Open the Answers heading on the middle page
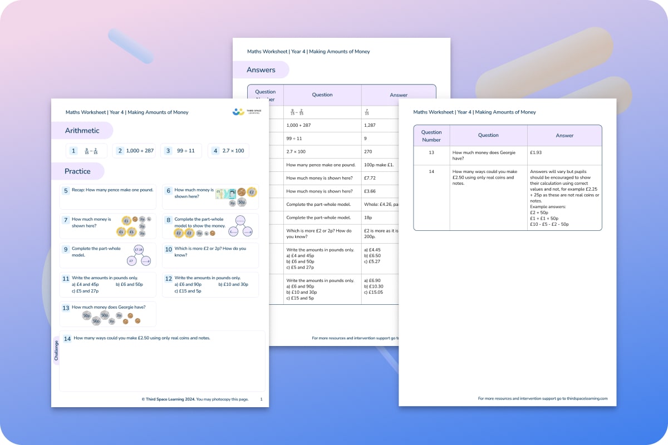The height and width of the screenshot is (445, 668). pyautogui.click(x=262, y=70)
